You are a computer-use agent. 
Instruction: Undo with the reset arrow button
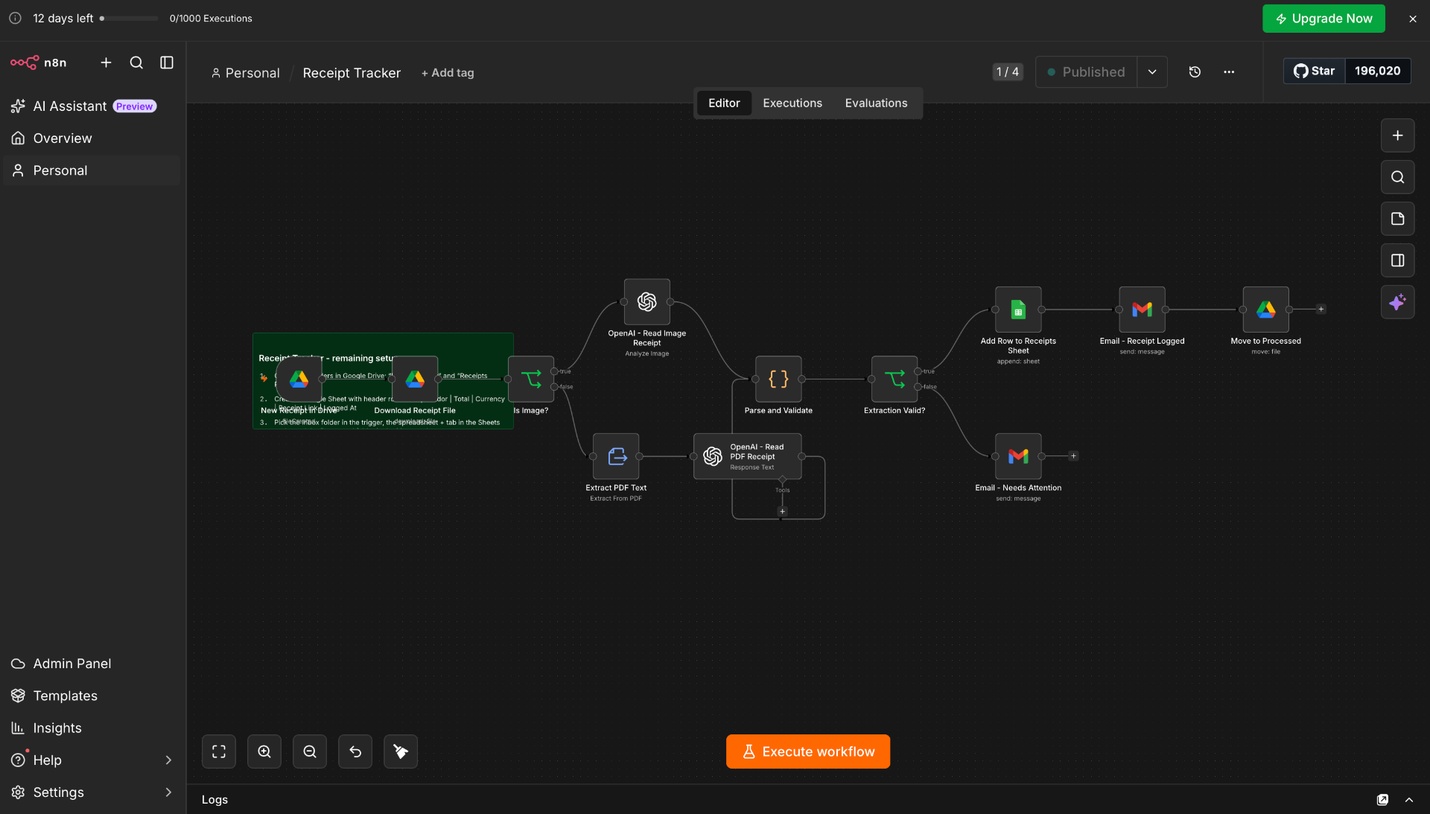point(355,751)
